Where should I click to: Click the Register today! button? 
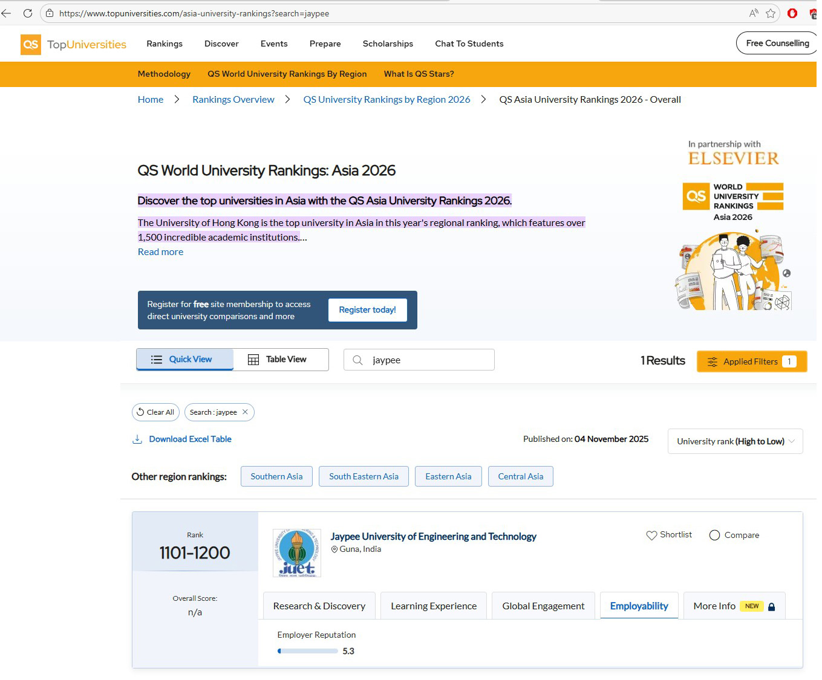pos(367,310)
